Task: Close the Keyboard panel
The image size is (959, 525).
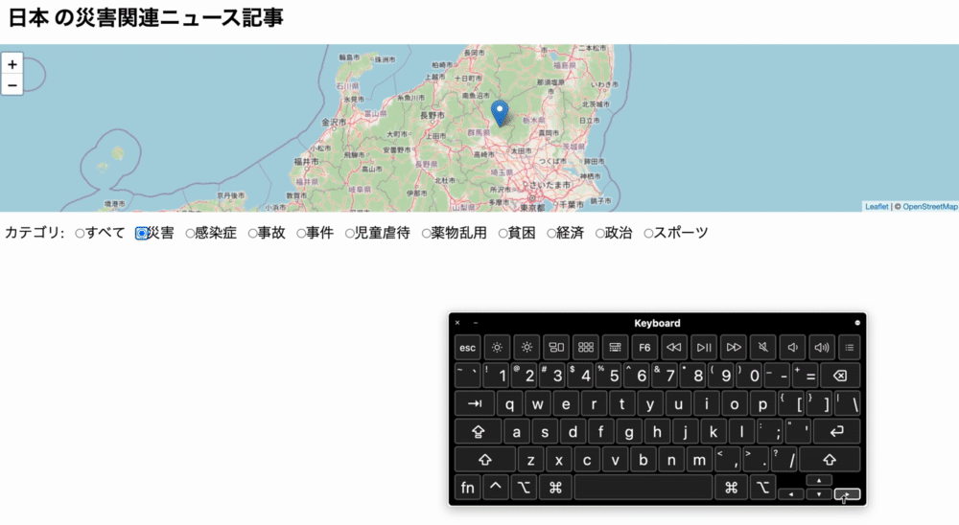Action: (x=457, y=323)
